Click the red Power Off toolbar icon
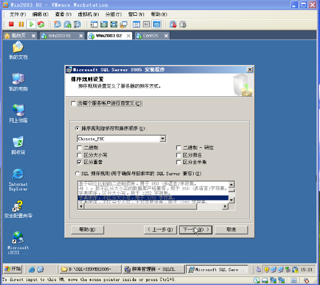Image resolution: width=320 pixels, height=285 pixels. [11, 25]
